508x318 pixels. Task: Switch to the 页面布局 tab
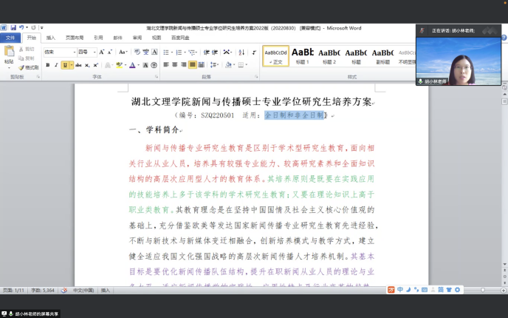click(x=75, y=37)
